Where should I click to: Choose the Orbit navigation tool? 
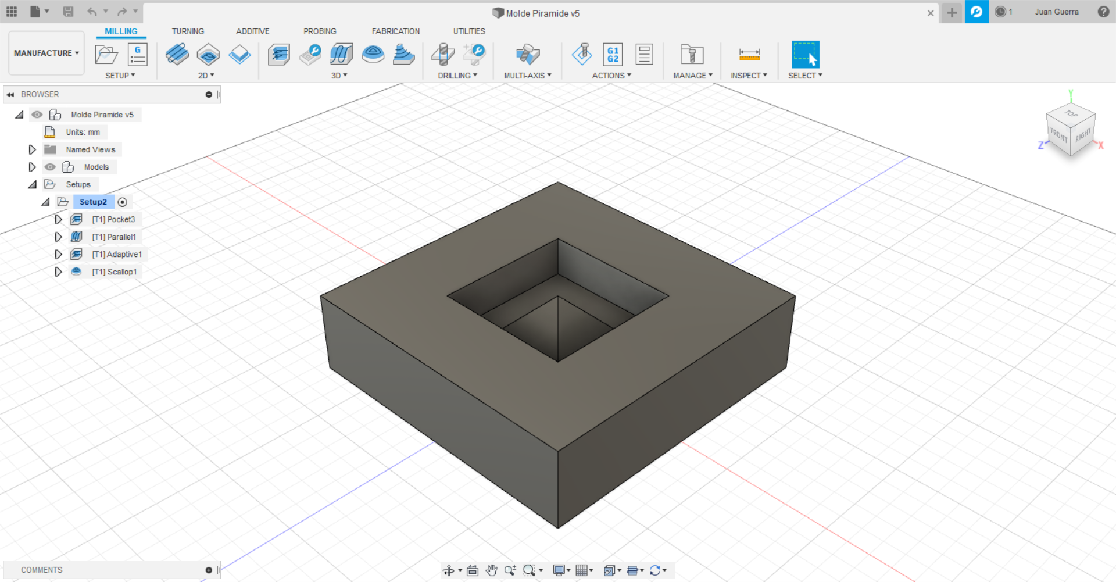448,570
